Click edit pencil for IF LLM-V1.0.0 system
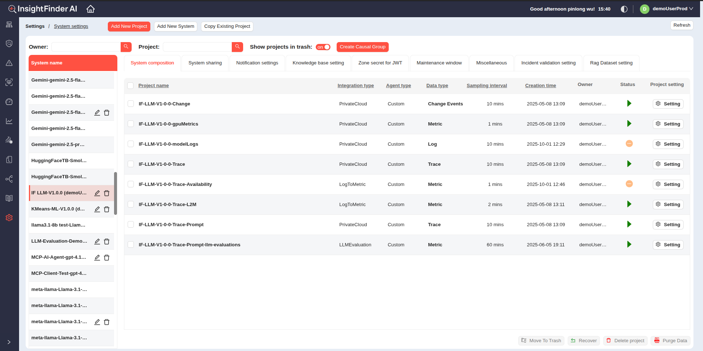This screenshot has width=703, height=351. pos(97,193)
